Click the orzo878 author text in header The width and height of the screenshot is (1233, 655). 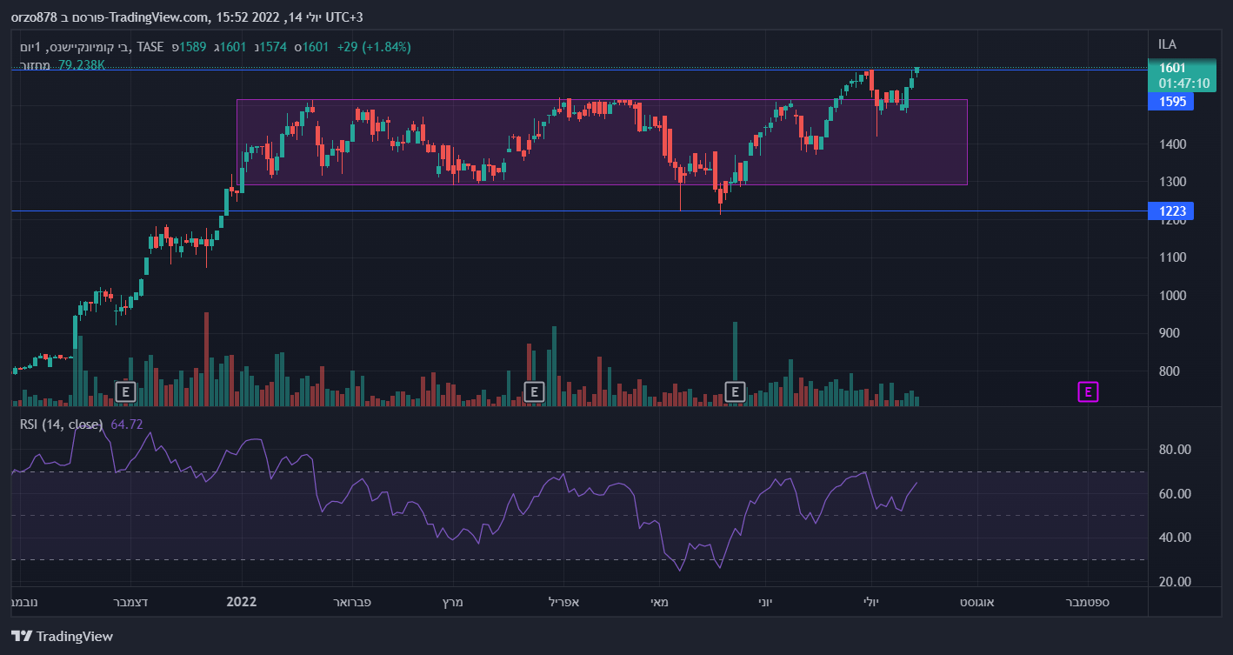(34, 17)
